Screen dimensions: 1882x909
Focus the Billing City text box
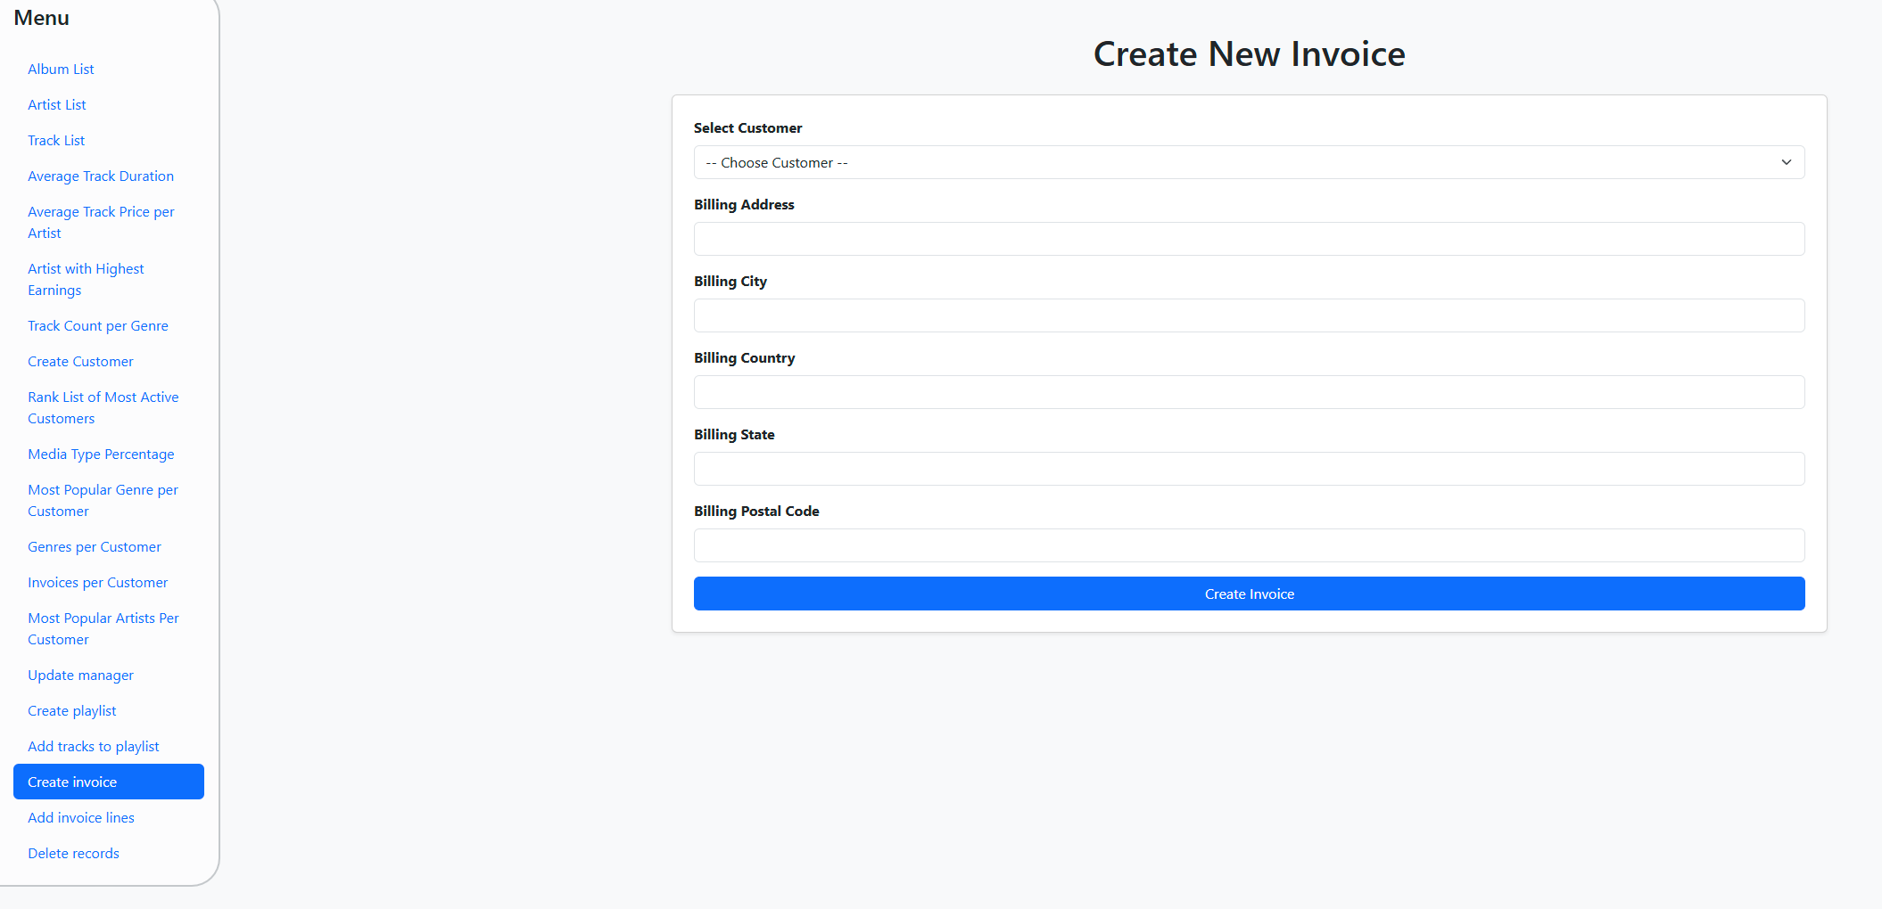(1249, 315)
